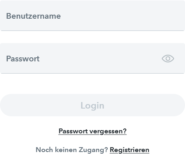Click the grey eye symbol
The image size is (185, 161).
click(x=168, y=59)
